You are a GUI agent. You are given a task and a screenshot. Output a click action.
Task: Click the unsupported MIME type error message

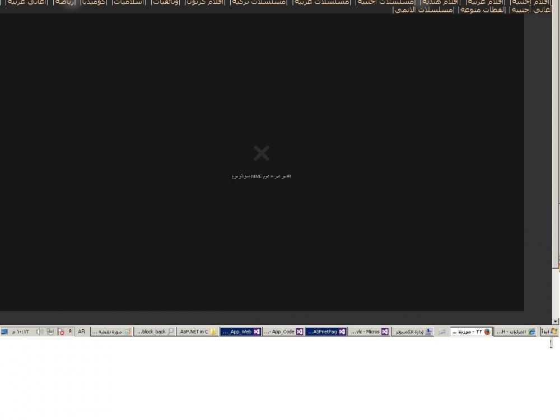coord(262,176)
